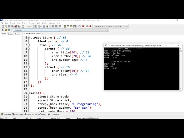Stop execution with the red X icon
184x138 pixels.
(83, 26)
